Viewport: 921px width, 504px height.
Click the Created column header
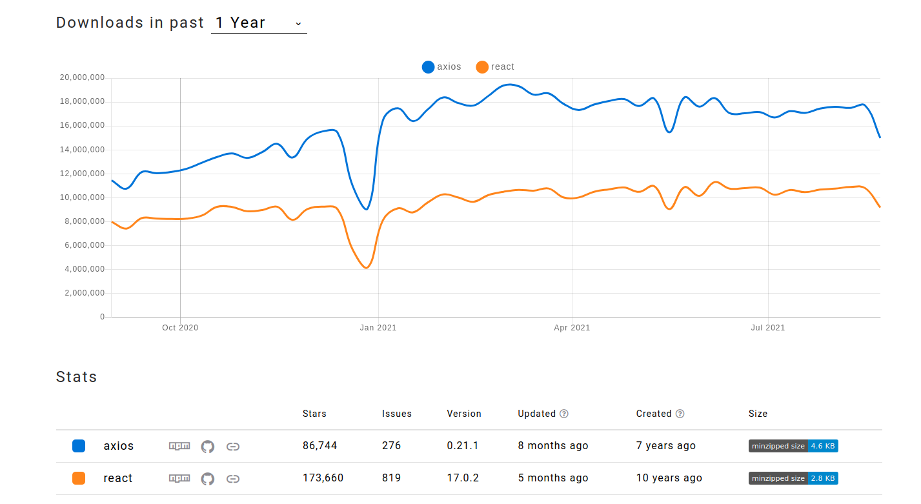pos(654,414)
